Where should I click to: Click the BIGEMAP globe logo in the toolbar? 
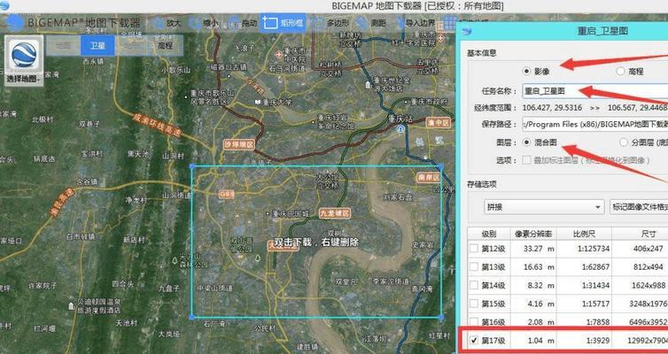point(14,23)
